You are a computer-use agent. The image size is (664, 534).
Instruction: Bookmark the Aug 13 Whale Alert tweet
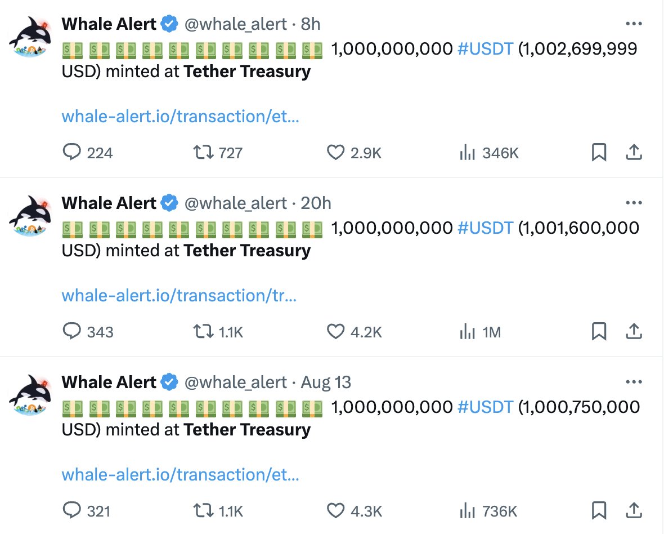tap(599, 510)
